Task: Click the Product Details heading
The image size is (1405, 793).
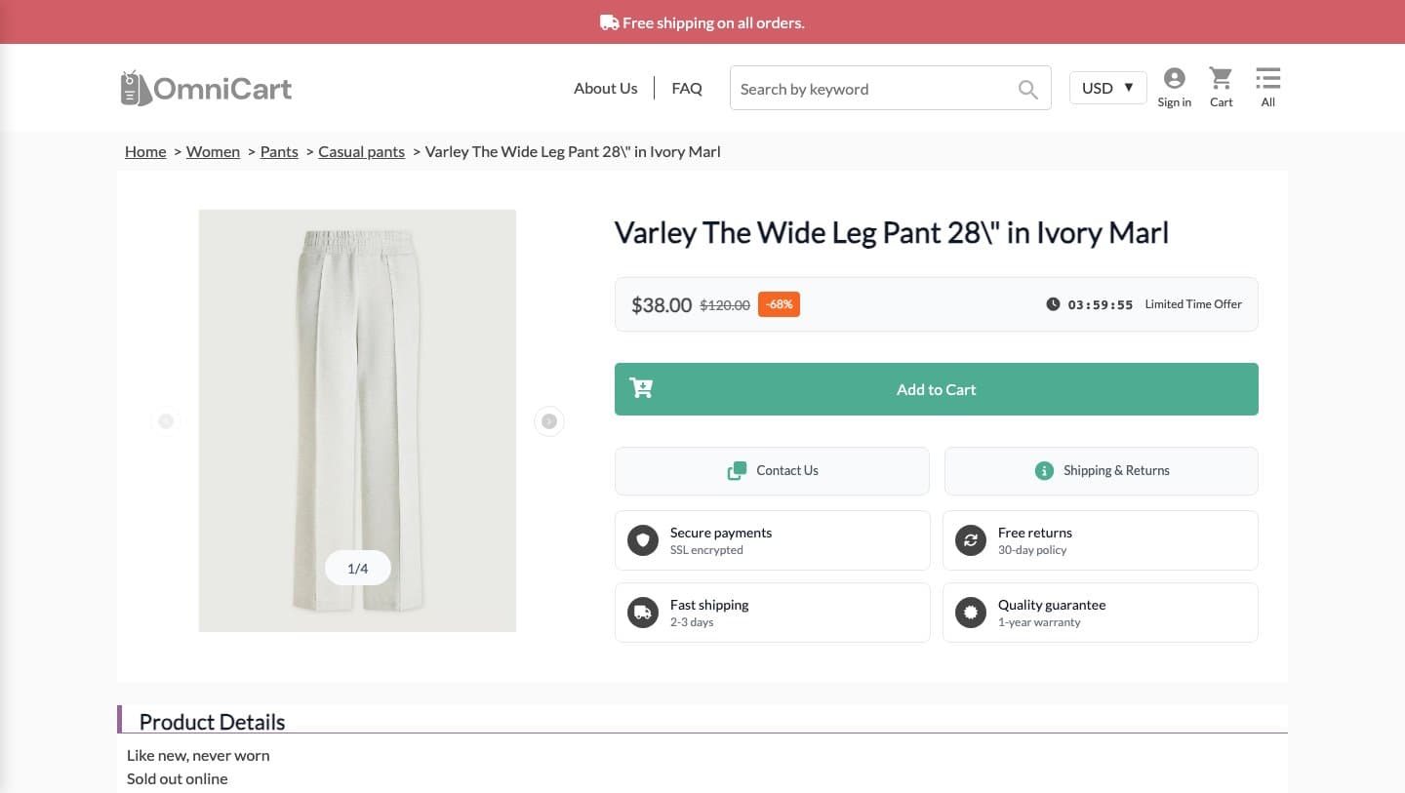Action: point(212,722)
